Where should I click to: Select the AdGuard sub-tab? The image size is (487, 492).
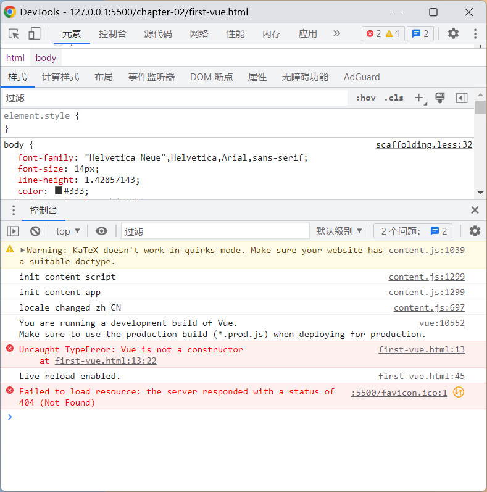[x=362, y=77]
